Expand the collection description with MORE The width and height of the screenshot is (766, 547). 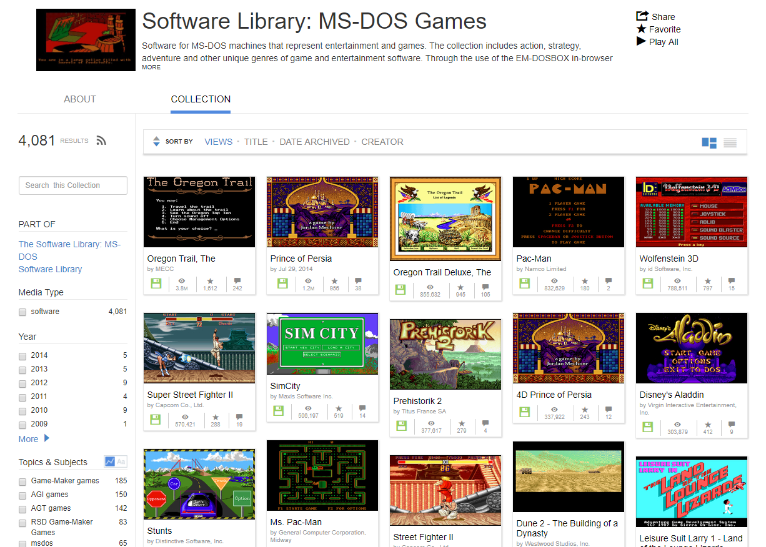(x=151, y=67)
